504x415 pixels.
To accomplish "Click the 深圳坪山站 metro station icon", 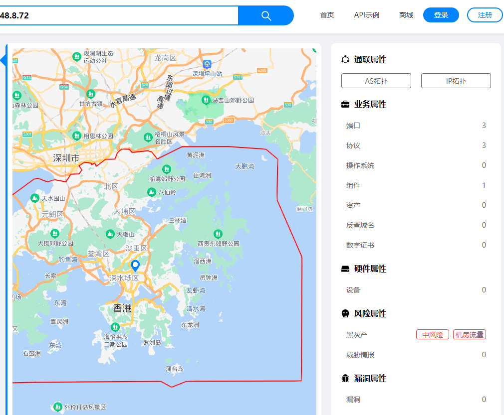I will click(206, 64).
